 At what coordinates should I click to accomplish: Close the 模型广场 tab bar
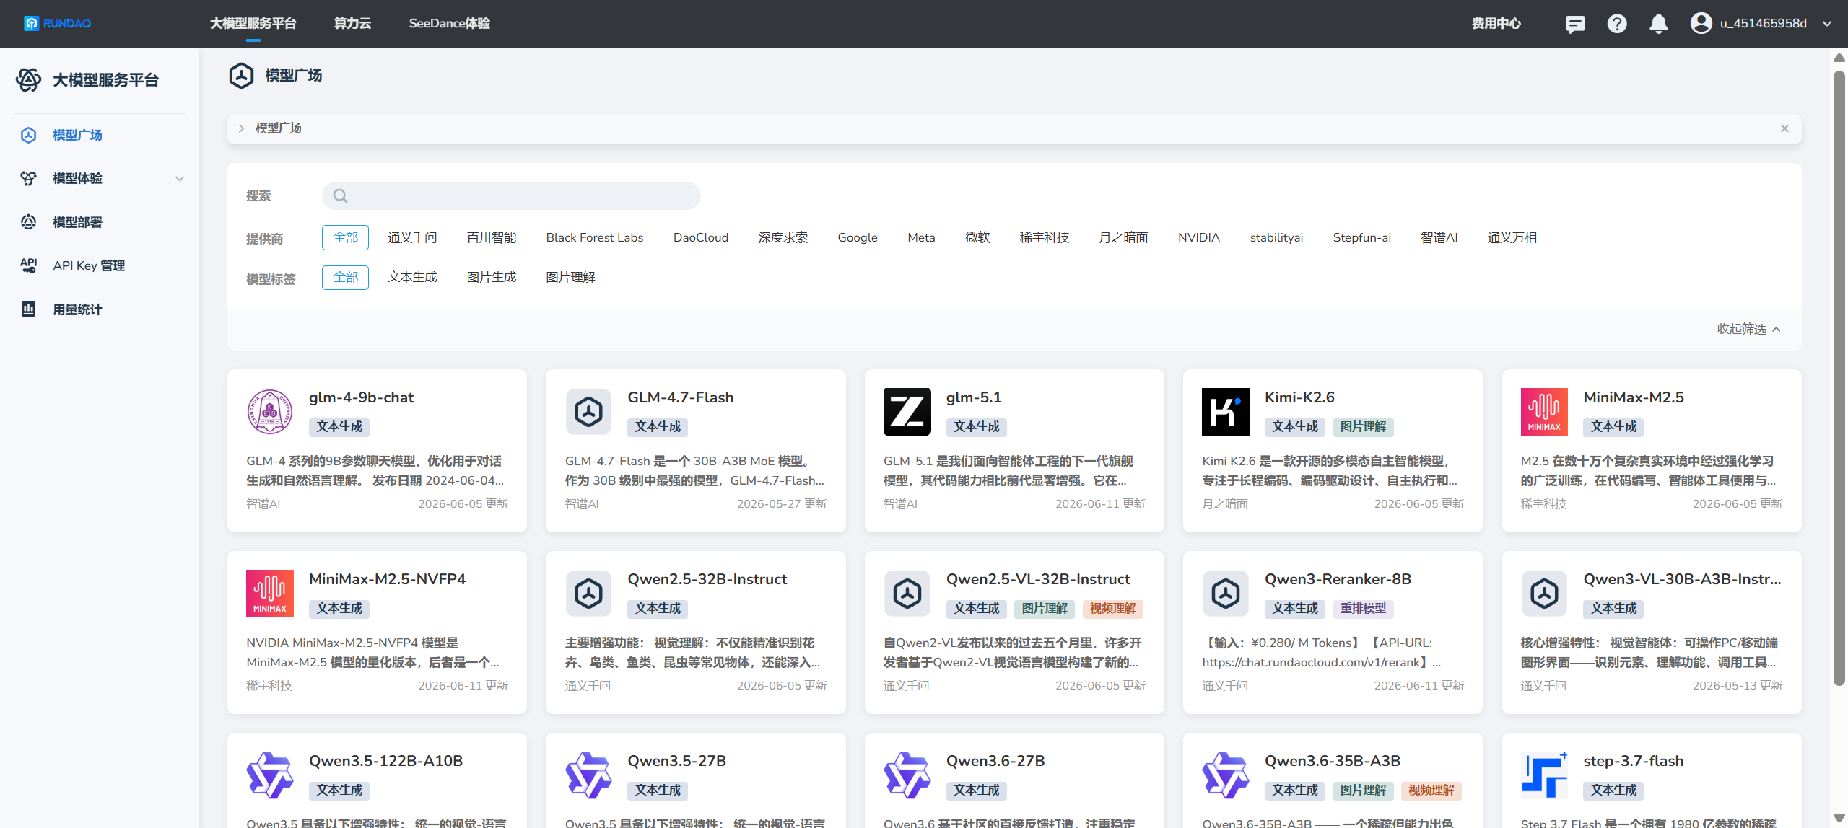[1784, 128]
